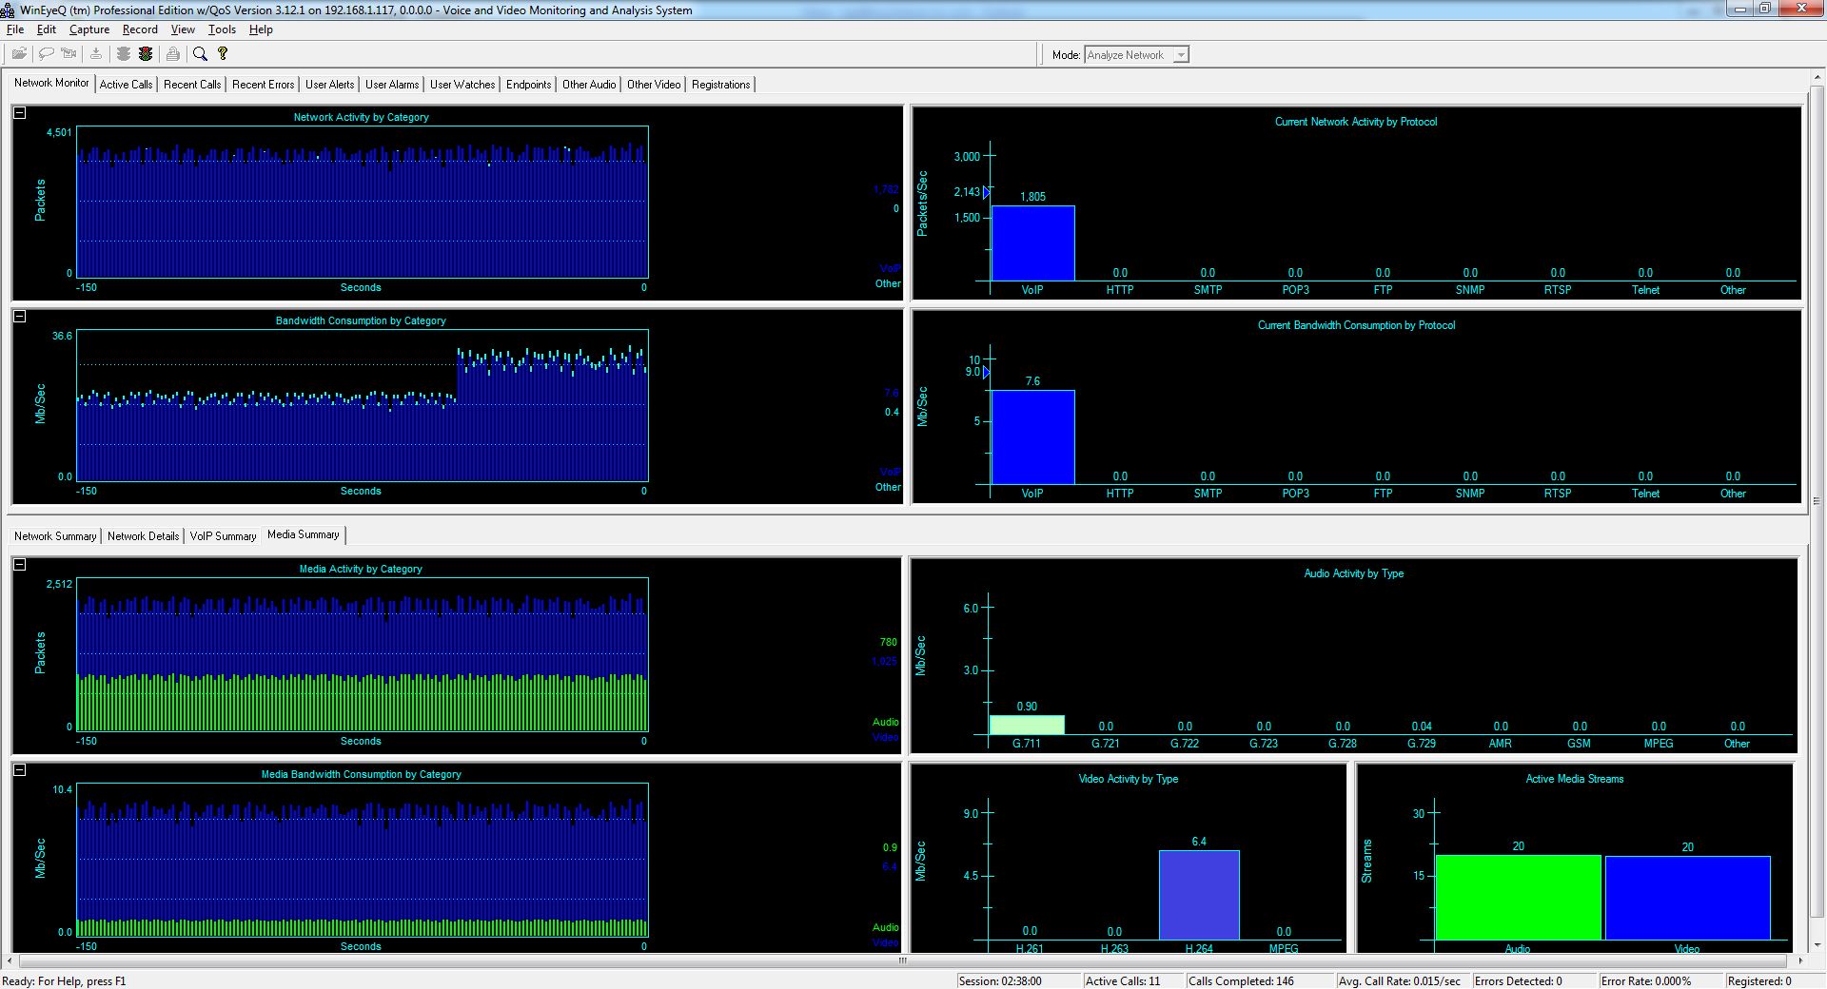Click the grey traffic light icon

[x=124, y=54]
